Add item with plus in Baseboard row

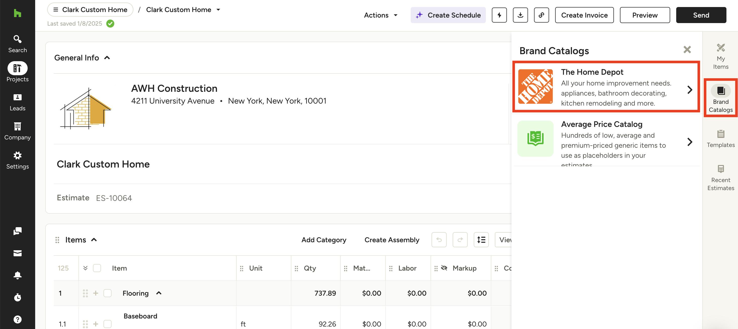coord(96,324)
